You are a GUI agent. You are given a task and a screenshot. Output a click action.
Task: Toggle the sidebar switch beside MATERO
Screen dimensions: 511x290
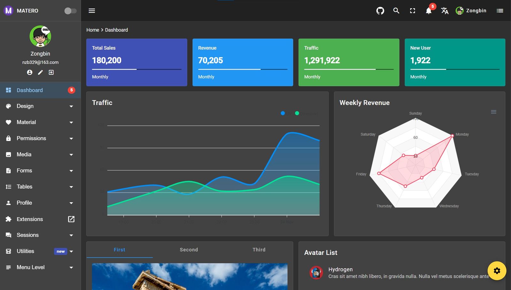click(x=70, y=11)
